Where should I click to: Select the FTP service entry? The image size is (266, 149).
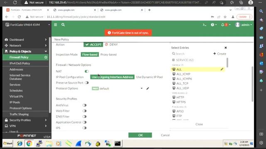(179, 116)
